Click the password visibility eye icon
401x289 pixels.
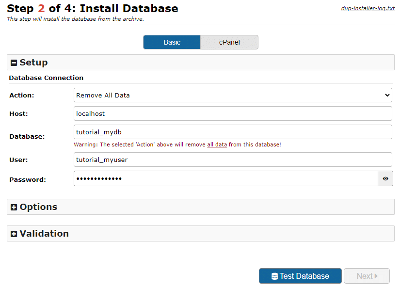(x=385, y=178)
